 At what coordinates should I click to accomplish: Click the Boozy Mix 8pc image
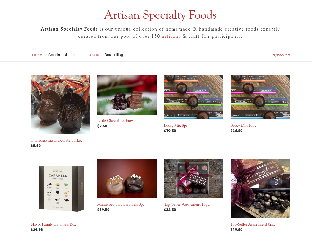194,97
